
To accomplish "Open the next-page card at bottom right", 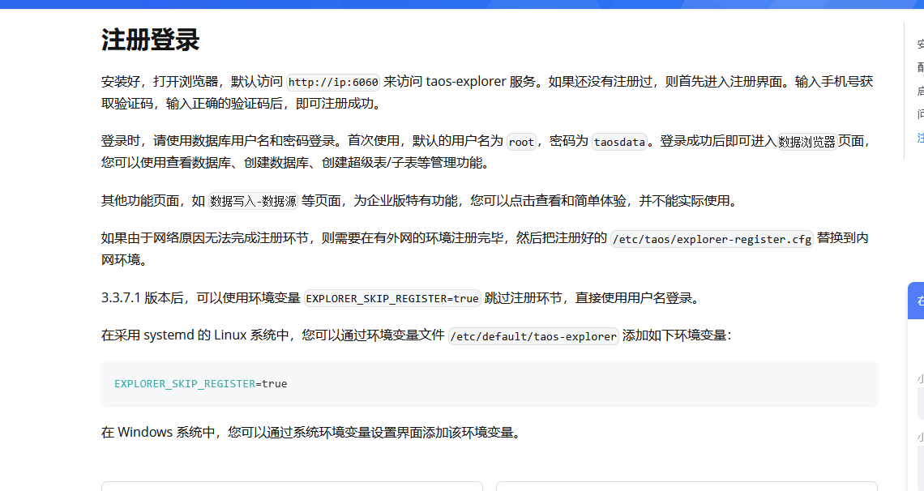I will click(x=686, y=486).
